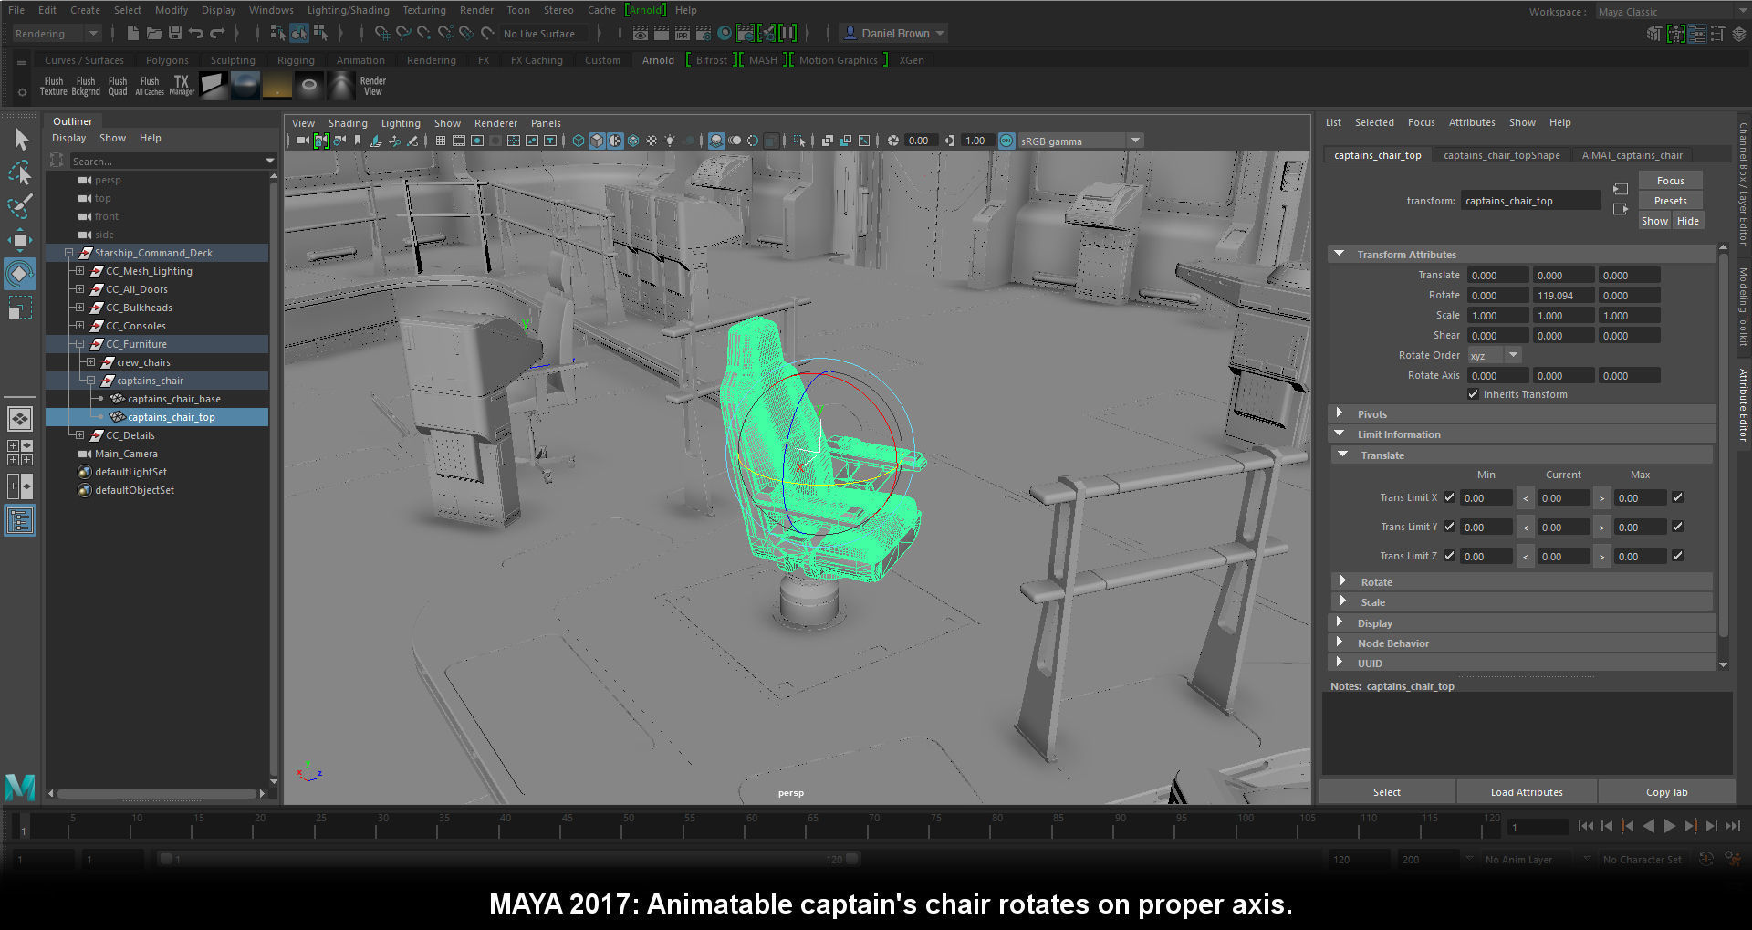Open the Modeling Toolkit side tab
Screen dimensions: 1752x930
pos(1743,307)
